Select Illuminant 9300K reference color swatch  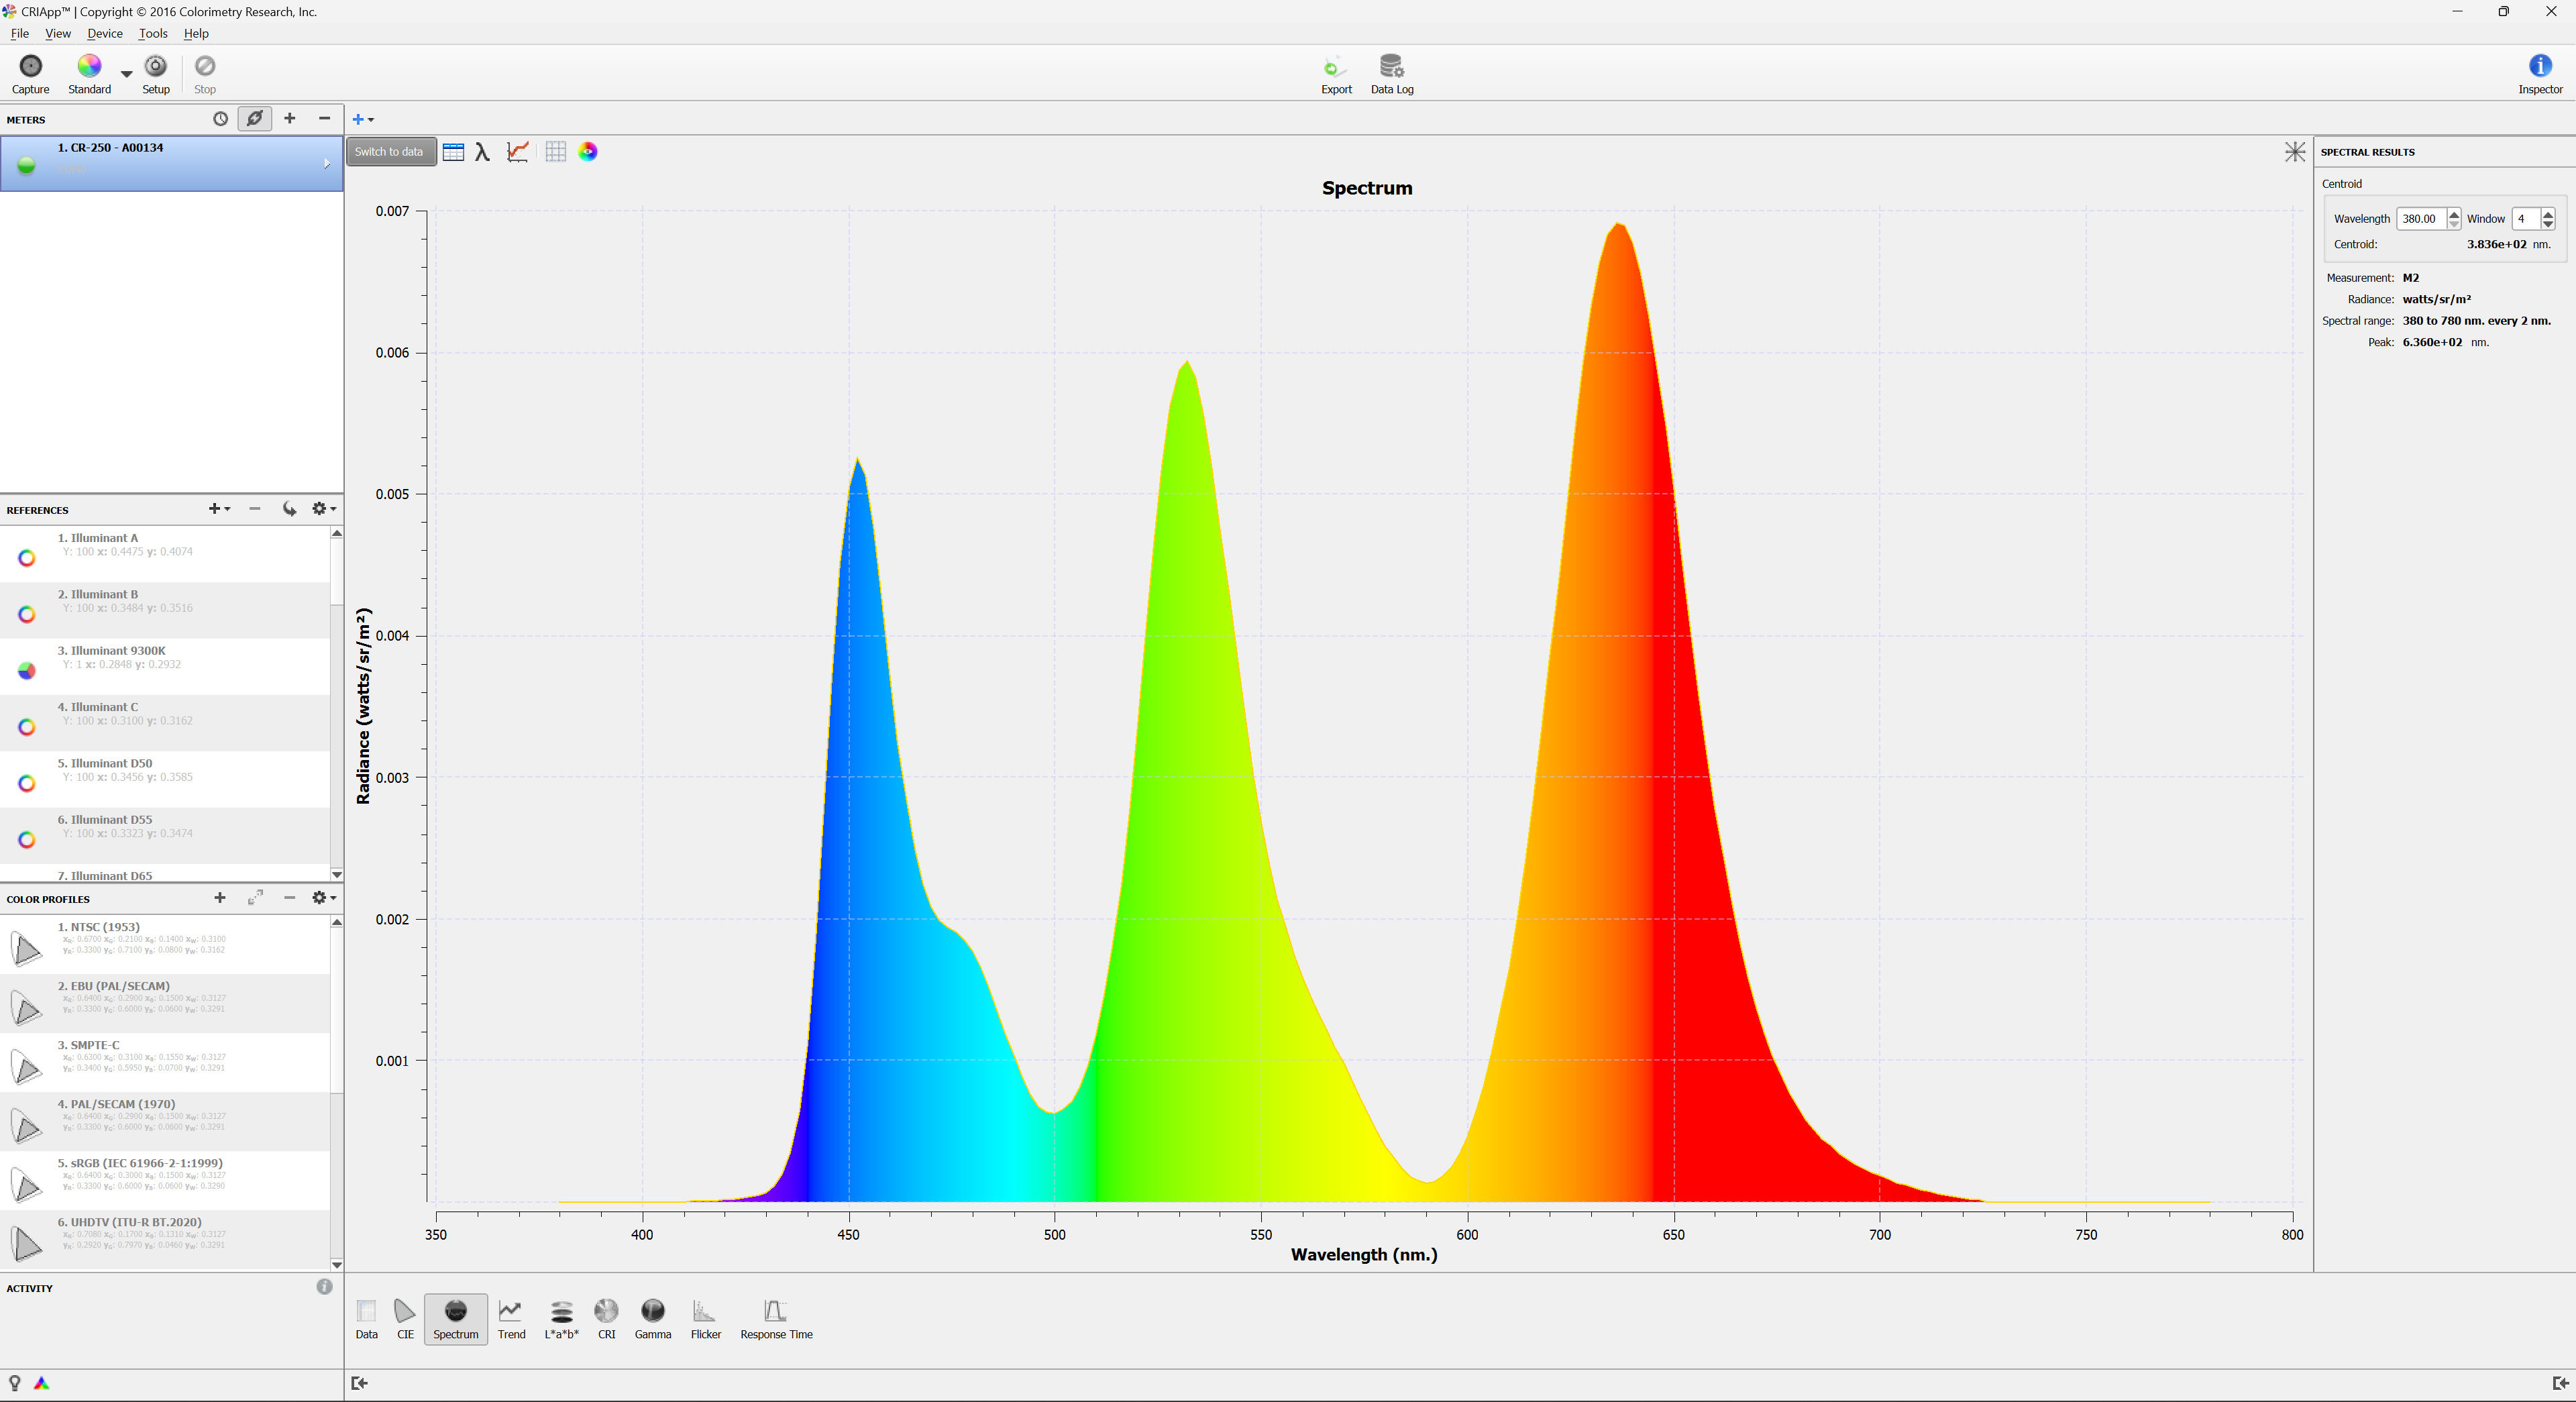click(27, 670)
